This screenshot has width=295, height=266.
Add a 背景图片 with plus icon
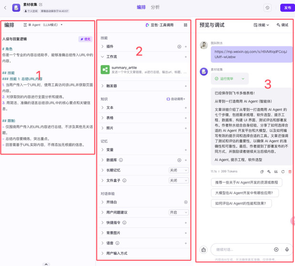(186, 233)
